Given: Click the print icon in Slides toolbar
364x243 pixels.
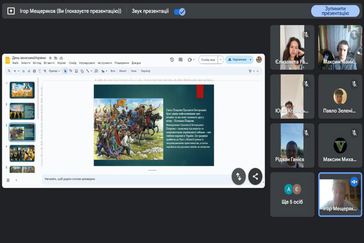Looking at the screenshot, I should pos(34,71).
